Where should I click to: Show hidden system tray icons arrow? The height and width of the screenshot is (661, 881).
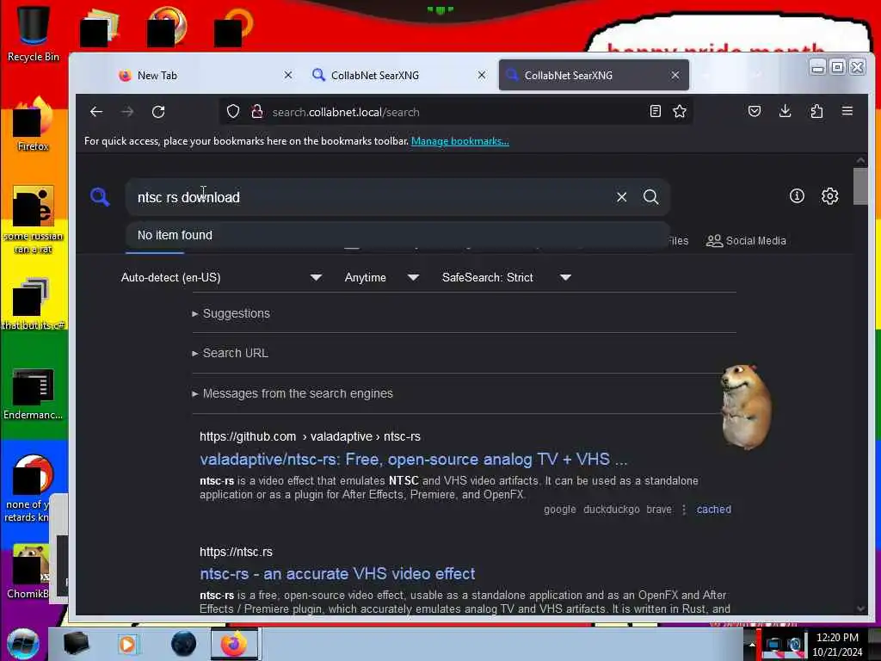[752, 645]
